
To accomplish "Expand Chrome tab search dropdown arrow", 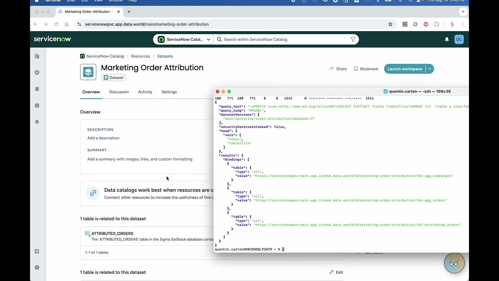I will tap(463, 12).
